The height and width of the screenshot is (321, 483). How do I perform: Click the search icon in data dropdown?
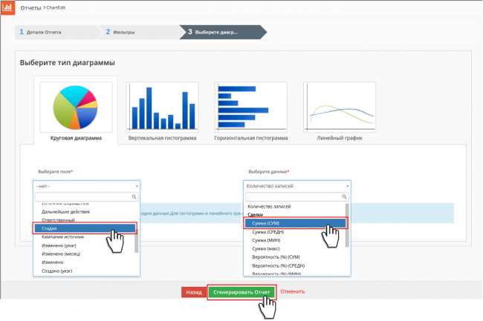[344, 196]
